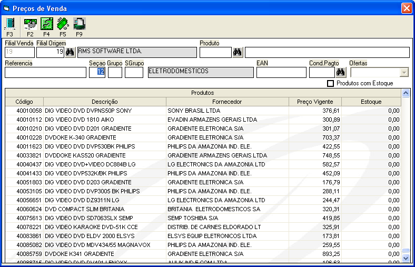Open Filial Origem binoculars search
The width and height of the screenshot is (415, 267).
coord(70,52)
